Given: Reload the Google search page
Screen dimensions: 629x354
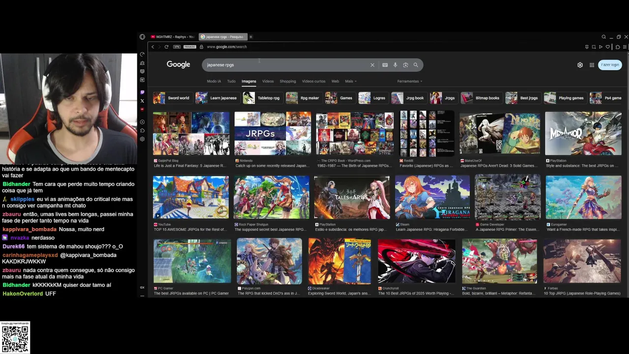Looking at the screenshot, I should click(x=167, y=47).
